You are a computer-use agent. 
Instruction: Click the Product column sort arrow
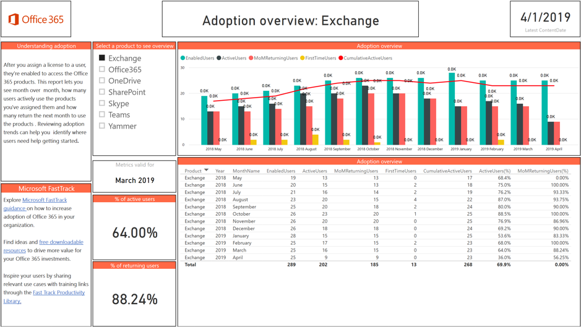[206, 171]
